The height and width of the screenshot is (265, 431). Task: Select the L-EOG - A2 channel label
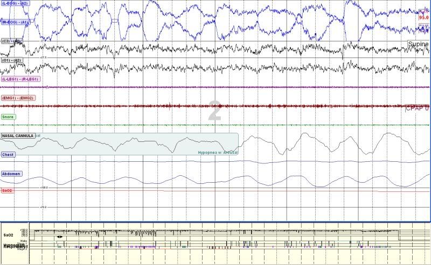tap(15, 4)
